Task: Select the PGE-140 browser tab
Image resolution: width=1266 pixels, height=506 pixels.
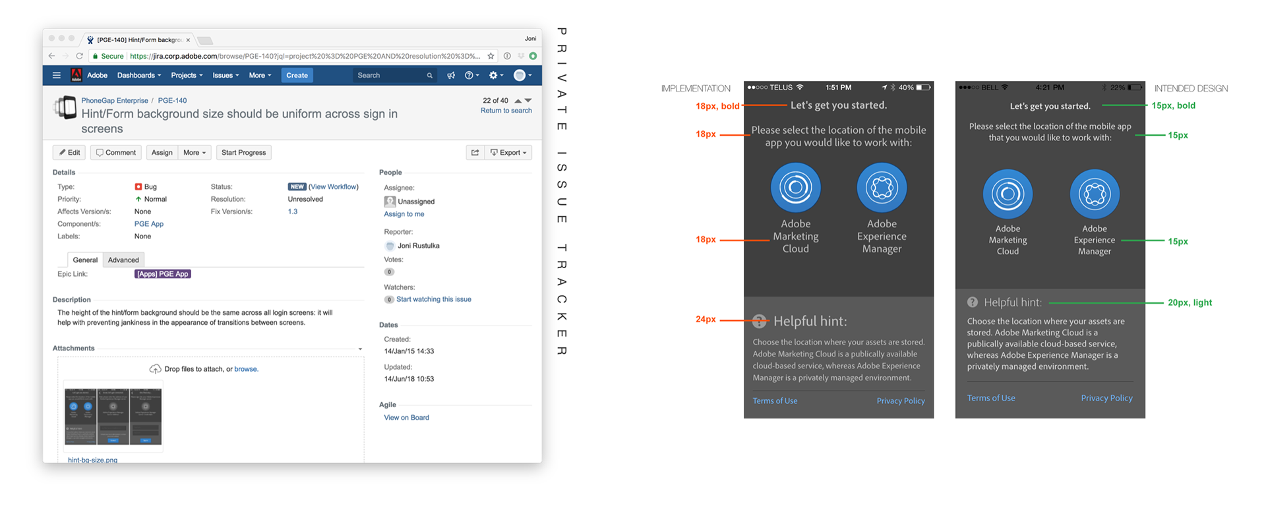Action: [x=138, y=40]
